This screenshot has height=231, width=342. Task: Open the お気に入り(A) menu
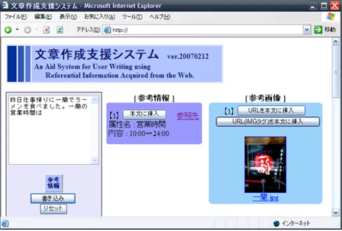click(x=100, y=17)
